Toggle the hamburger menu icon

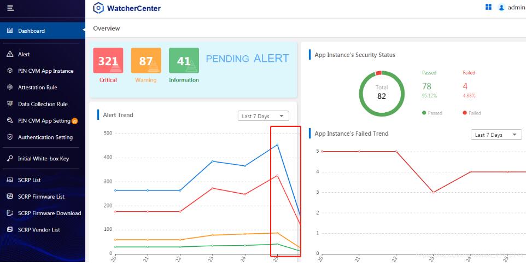(x=10, y=8)
